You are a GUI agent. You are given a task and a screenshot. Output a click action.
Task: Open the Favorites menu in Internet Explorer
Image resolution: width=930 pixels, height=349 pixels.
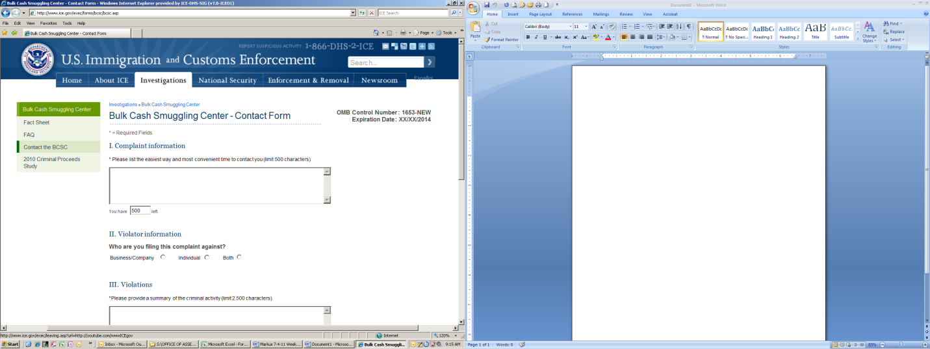[x=49, y=23]
